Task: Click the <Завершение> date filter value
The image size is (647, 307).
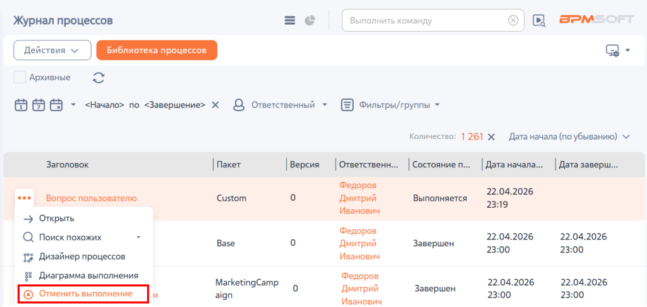Action: 175,105
